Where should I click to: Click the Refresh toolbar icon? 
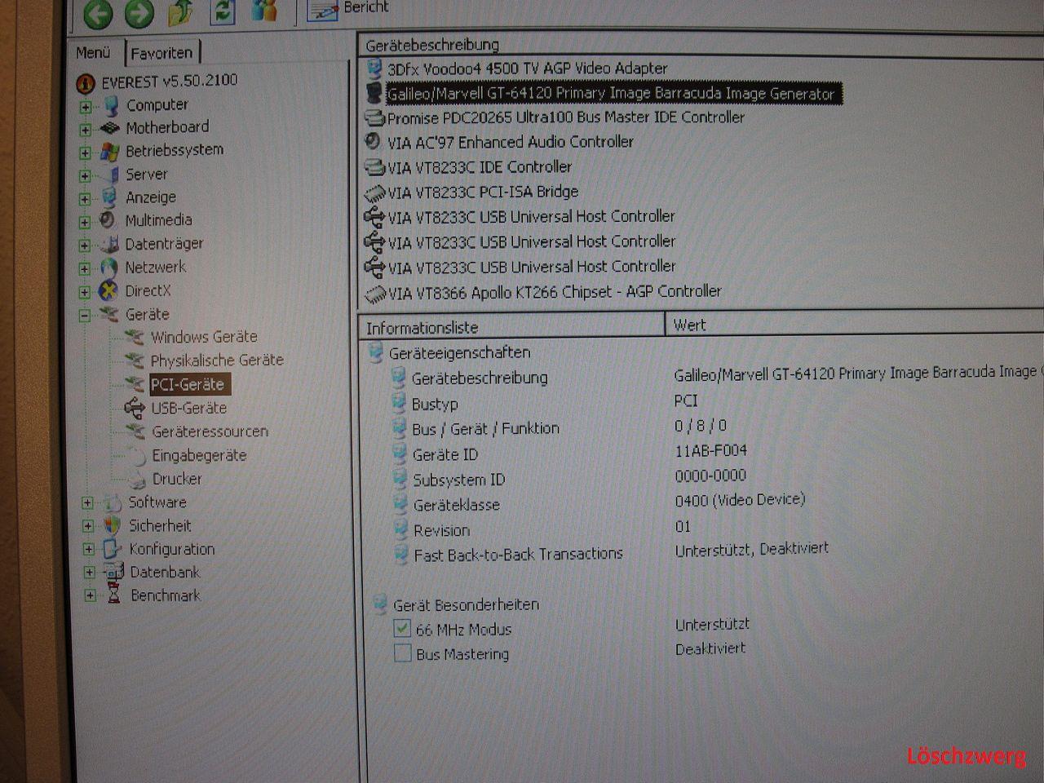(x=223, y=11)
